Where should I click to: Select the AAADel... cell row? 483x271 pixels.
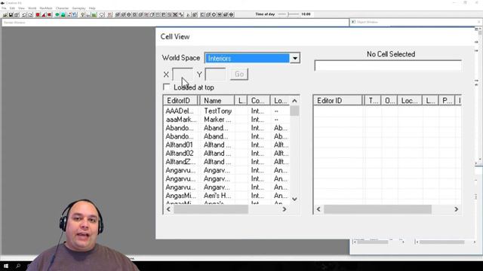(x=226, y=111)
